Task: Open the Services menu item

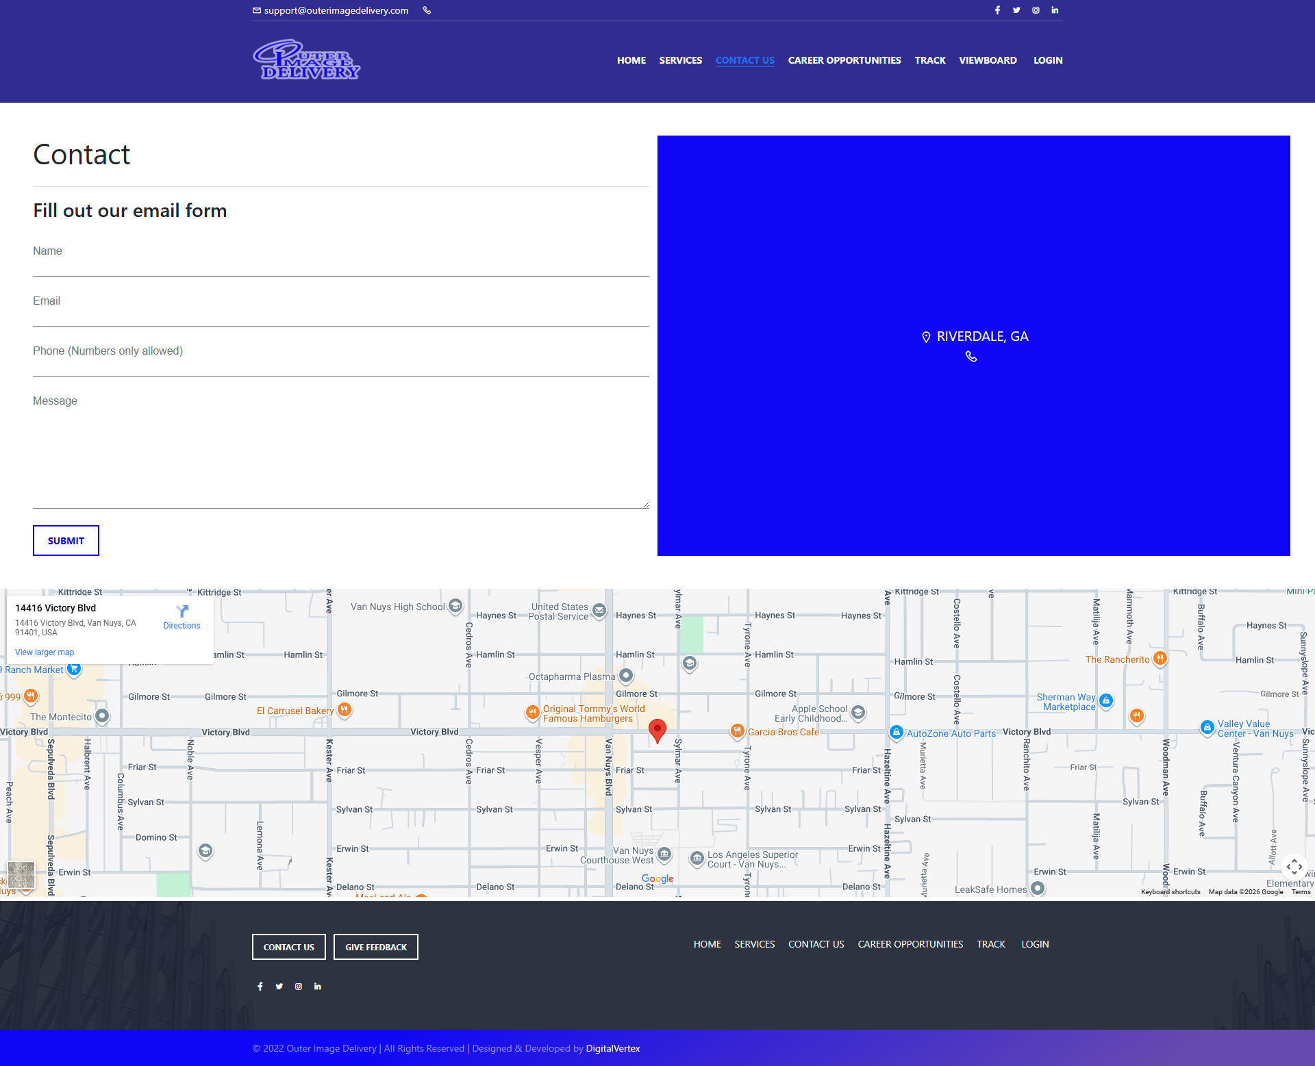Action: [680, 60]
